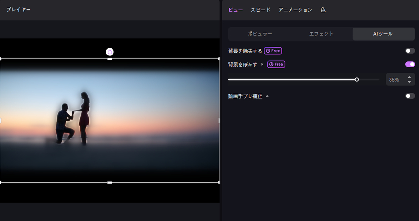
Task: Open the 色 tab
Action: [x=323, y=10]
